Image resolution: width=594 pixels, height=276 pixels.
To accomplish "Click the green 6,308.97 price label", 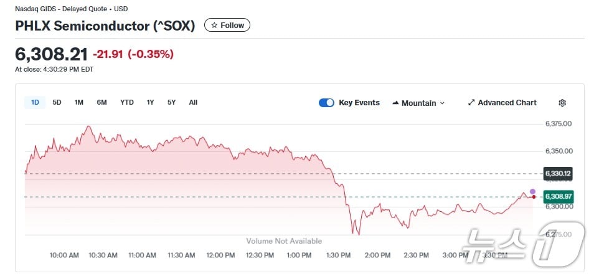I will 558,197.
